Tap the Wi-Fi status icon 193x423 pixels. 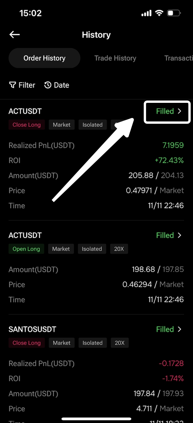159,13
